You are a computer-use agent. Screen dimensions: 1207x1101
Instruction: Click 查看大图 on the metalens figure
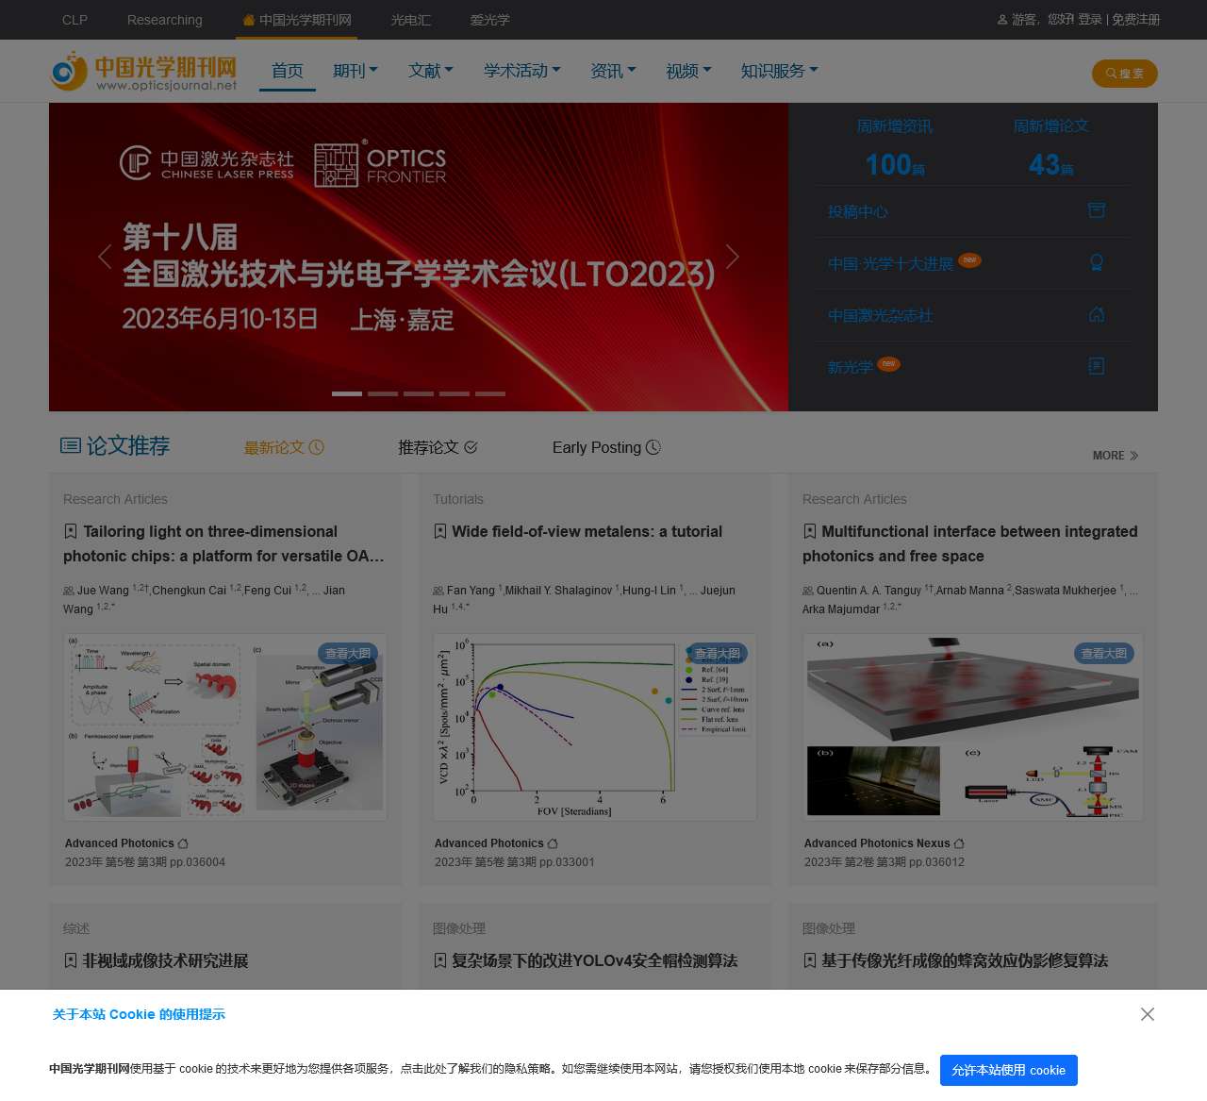coord(717,653)
